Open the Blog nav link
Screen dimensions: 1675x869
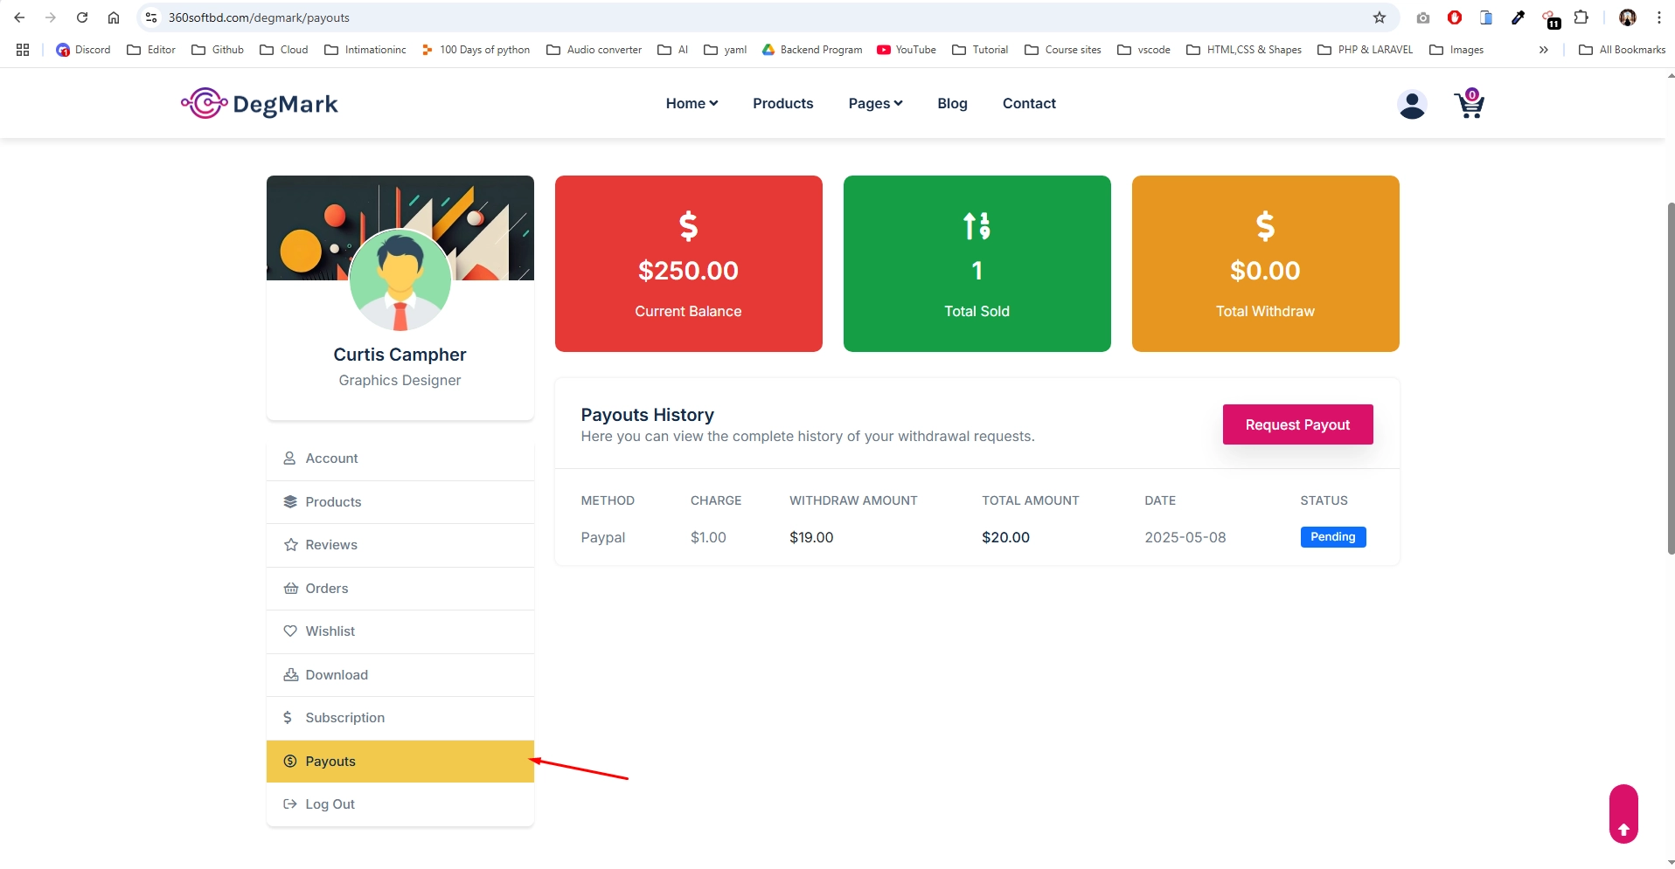click(952, 103)
